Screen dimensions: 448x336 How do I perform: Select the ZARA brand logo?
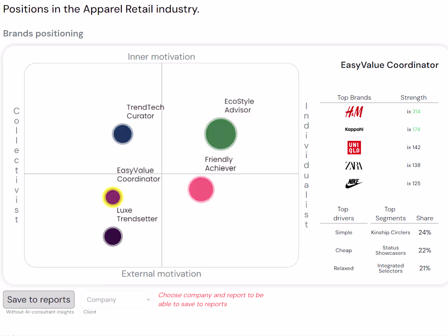(354, 165)
